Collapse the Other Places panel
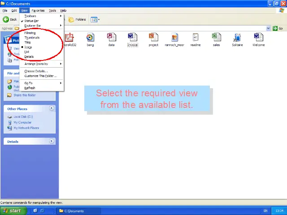This screenshot has width=287, height=215. [52, 108]
